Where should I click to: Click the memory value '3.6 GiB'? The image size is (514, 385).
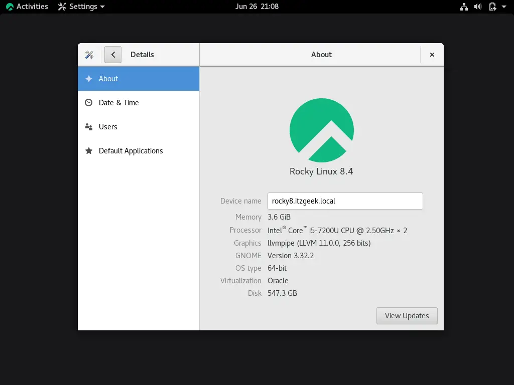click(279, 217)
